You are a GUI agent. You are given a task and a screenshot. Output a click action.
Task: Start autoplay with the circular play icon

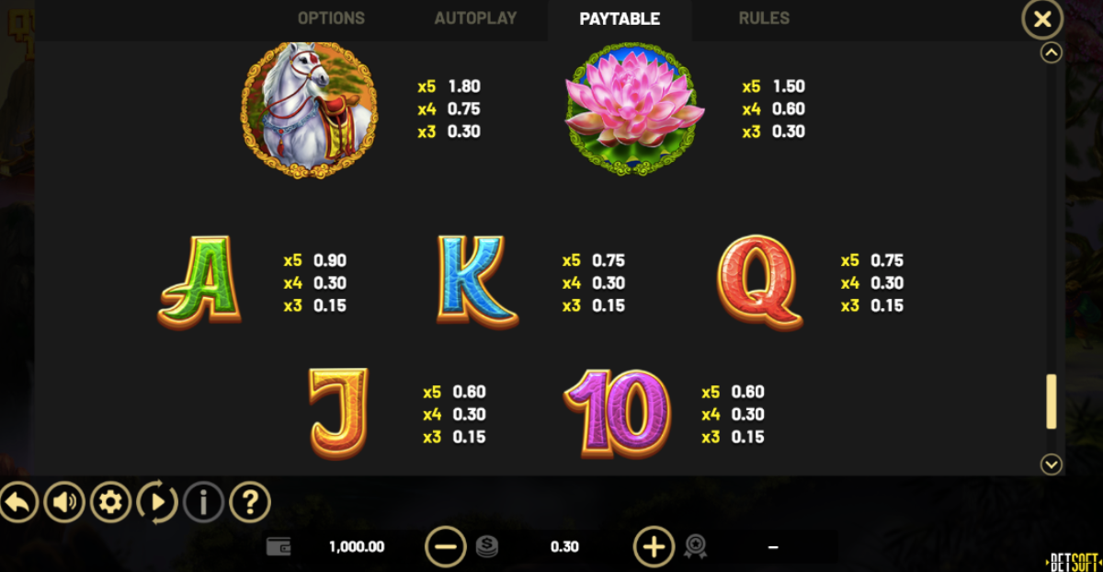click(157, 502)
